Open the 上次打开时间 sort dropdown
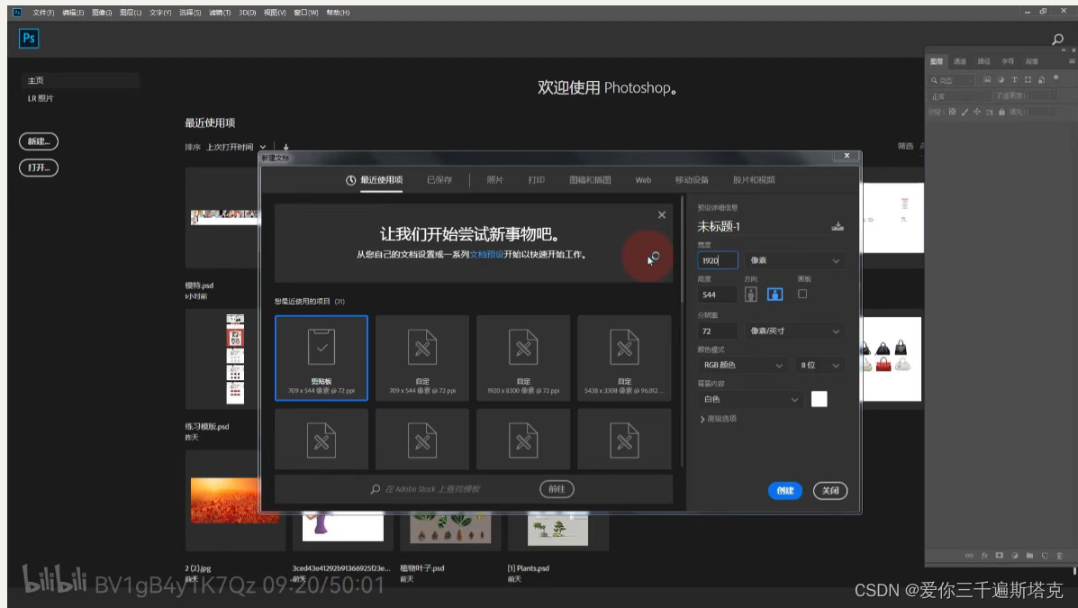 pos(236,147)
